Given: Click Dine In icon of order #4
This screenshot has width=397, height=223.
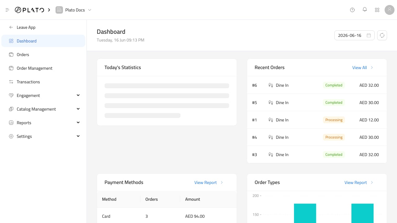Looking at the screenshot, I should pyautogui.click(x=270, y=137).
